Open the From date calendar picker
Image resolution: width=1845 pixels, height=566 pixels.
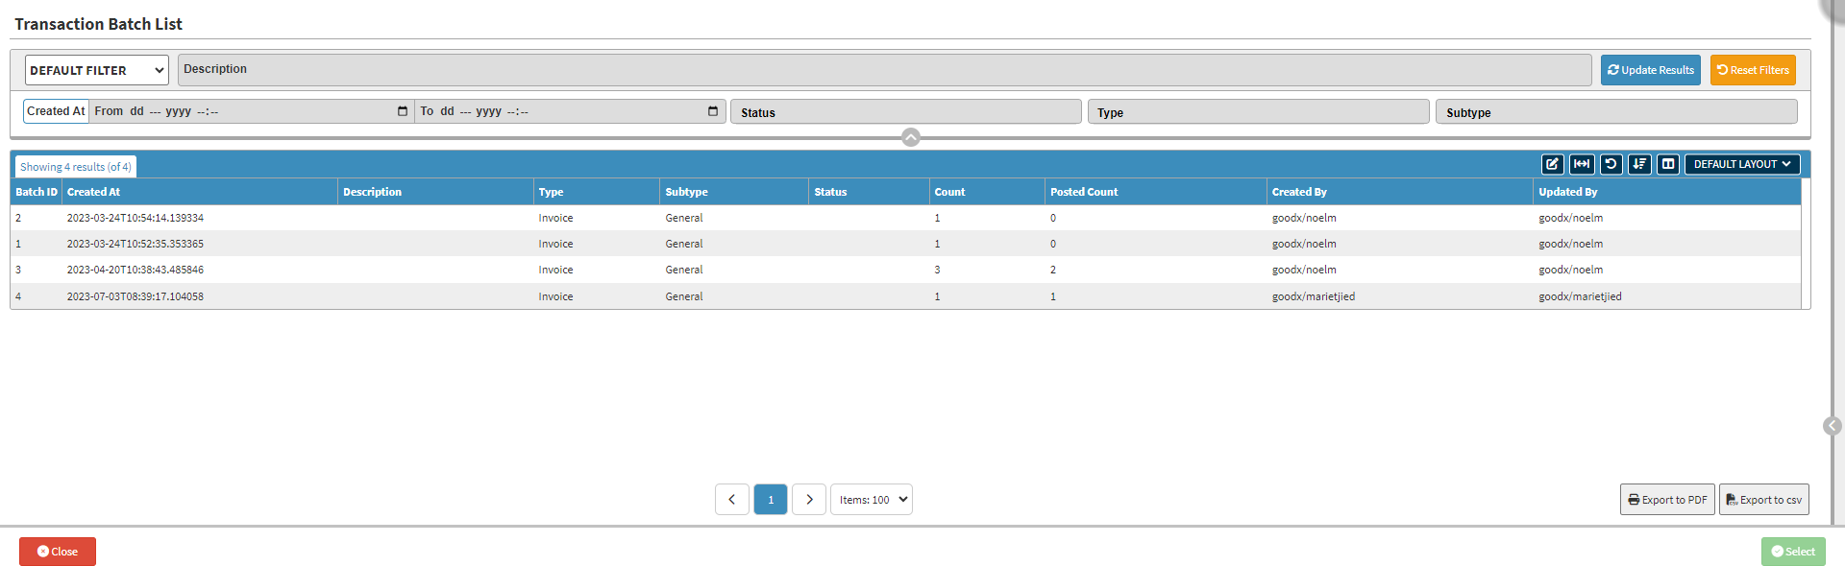tap(403, 111)
